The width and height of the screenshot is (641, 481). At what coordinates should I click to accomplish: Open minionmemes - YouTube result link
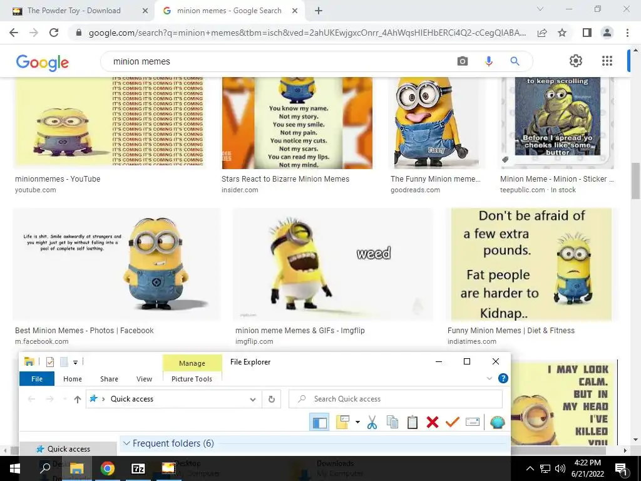click(58, 178)
